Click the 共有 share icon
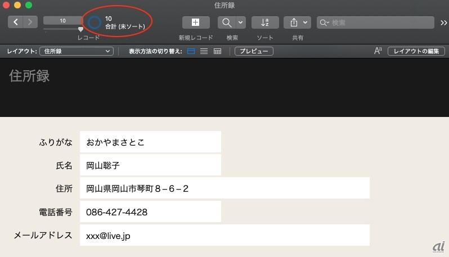 (x=293, y=22)
